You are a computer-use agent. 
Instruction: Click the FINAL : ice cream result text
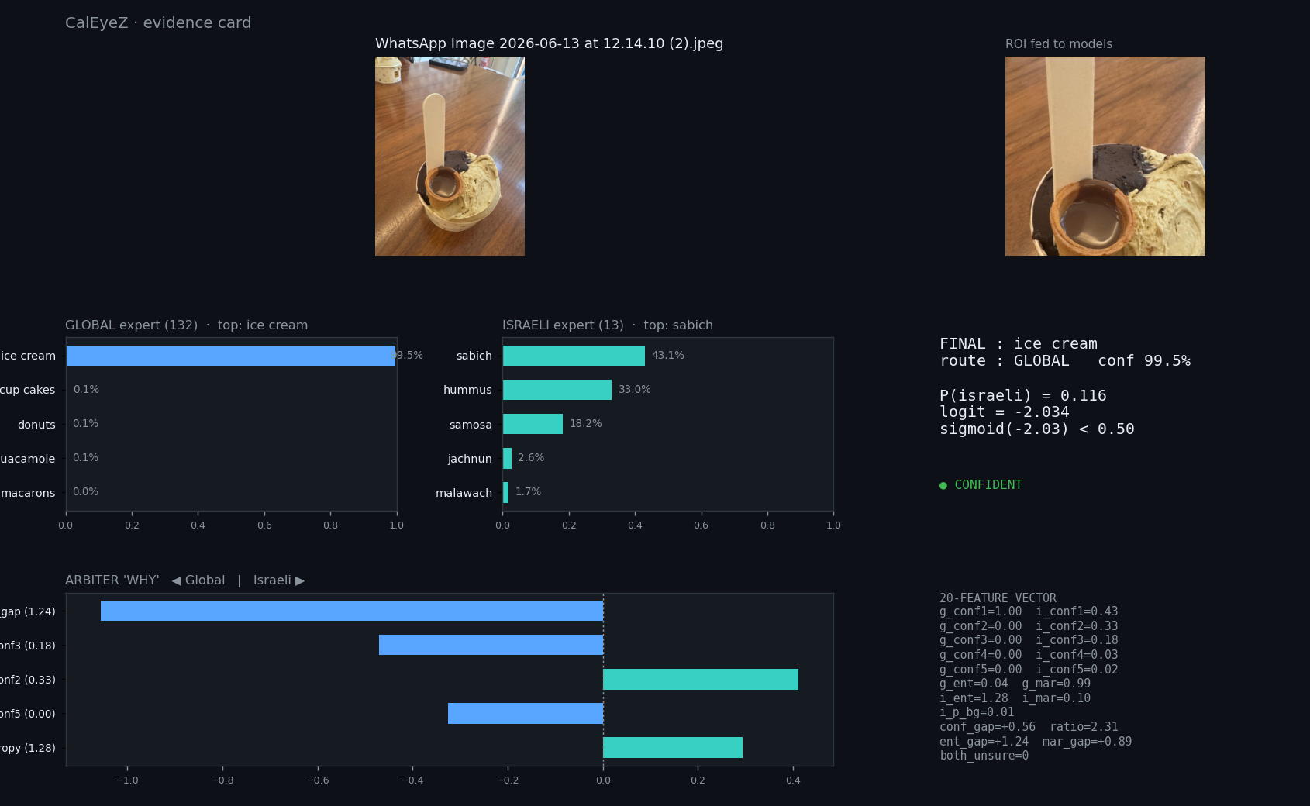[x=1019, y=343]
